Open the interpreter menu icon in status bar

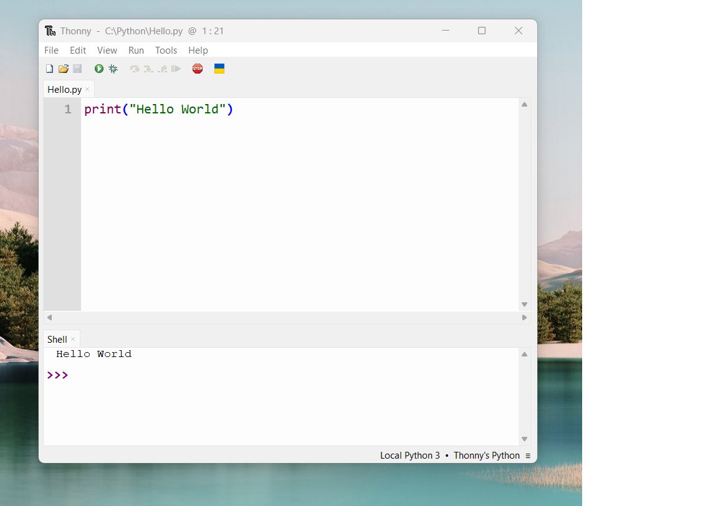(x=528, y=456)
